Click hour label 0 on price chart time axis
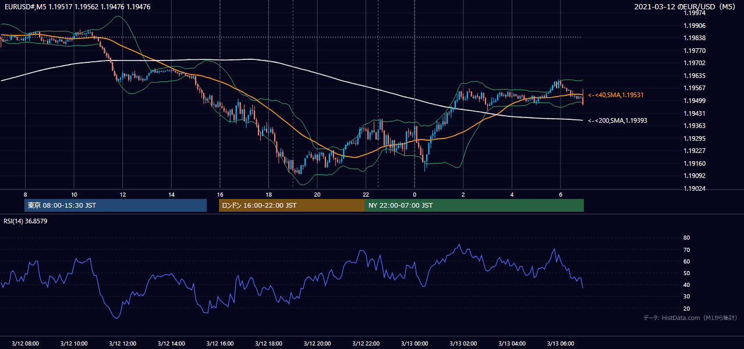This screenshot has height=349, width=744. (414, 194)
